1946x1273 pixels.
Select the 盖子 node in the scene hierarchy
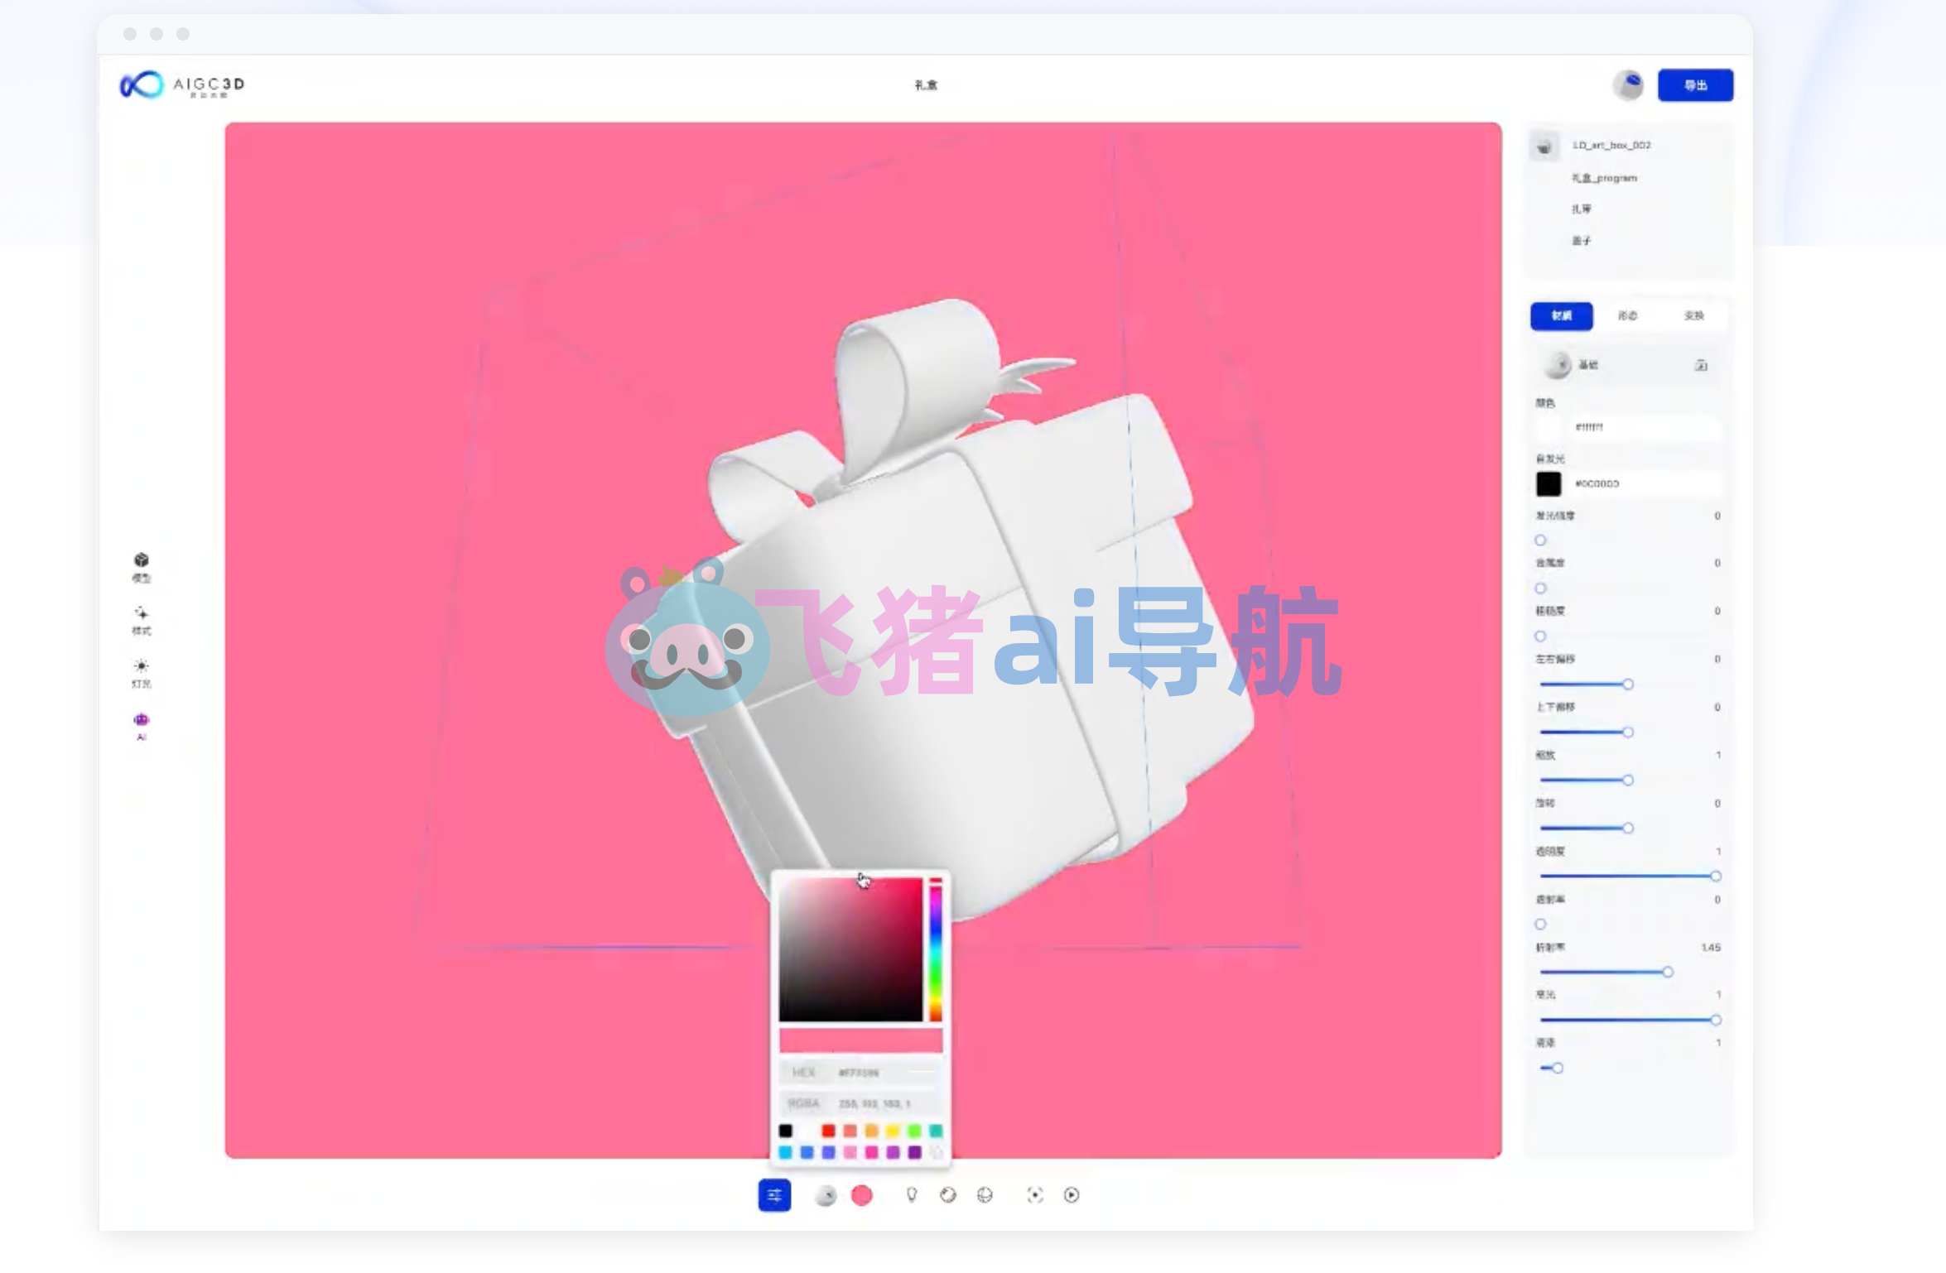1580,240
